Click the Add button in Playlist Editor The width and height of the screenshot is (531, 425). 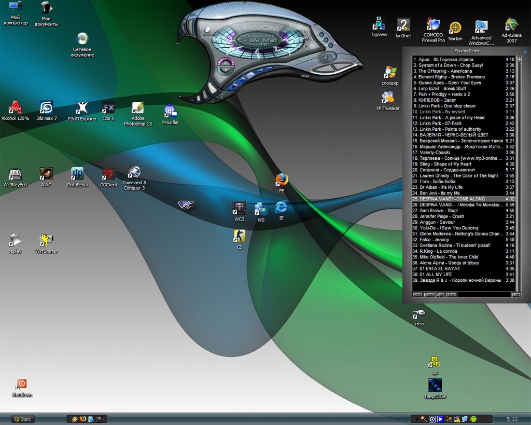point(417,295)
